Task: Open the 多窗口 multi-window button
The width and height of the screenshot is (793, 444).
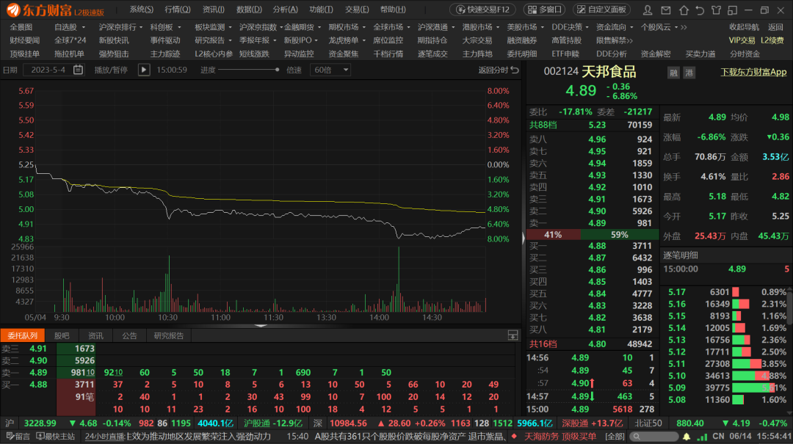Action: point(545,10)
